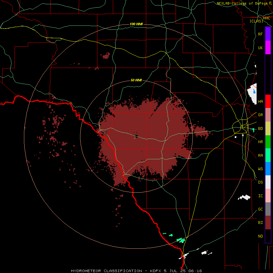
Task: Select the light pink IC legend swatch
Action: tap(268, 196)
